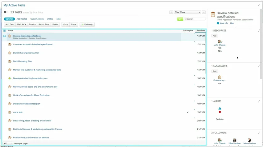Image resolution: width=263 pixels, height=147 pixels.
Task: Click the Paste button
Action: pos(74,24)
